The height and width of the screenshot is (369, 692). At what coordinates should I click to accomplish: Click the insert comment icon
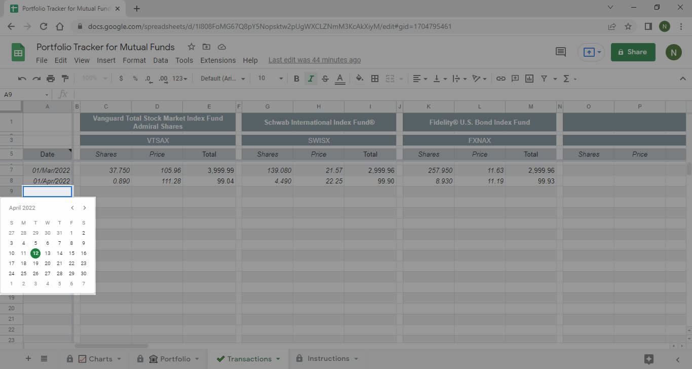515,79
